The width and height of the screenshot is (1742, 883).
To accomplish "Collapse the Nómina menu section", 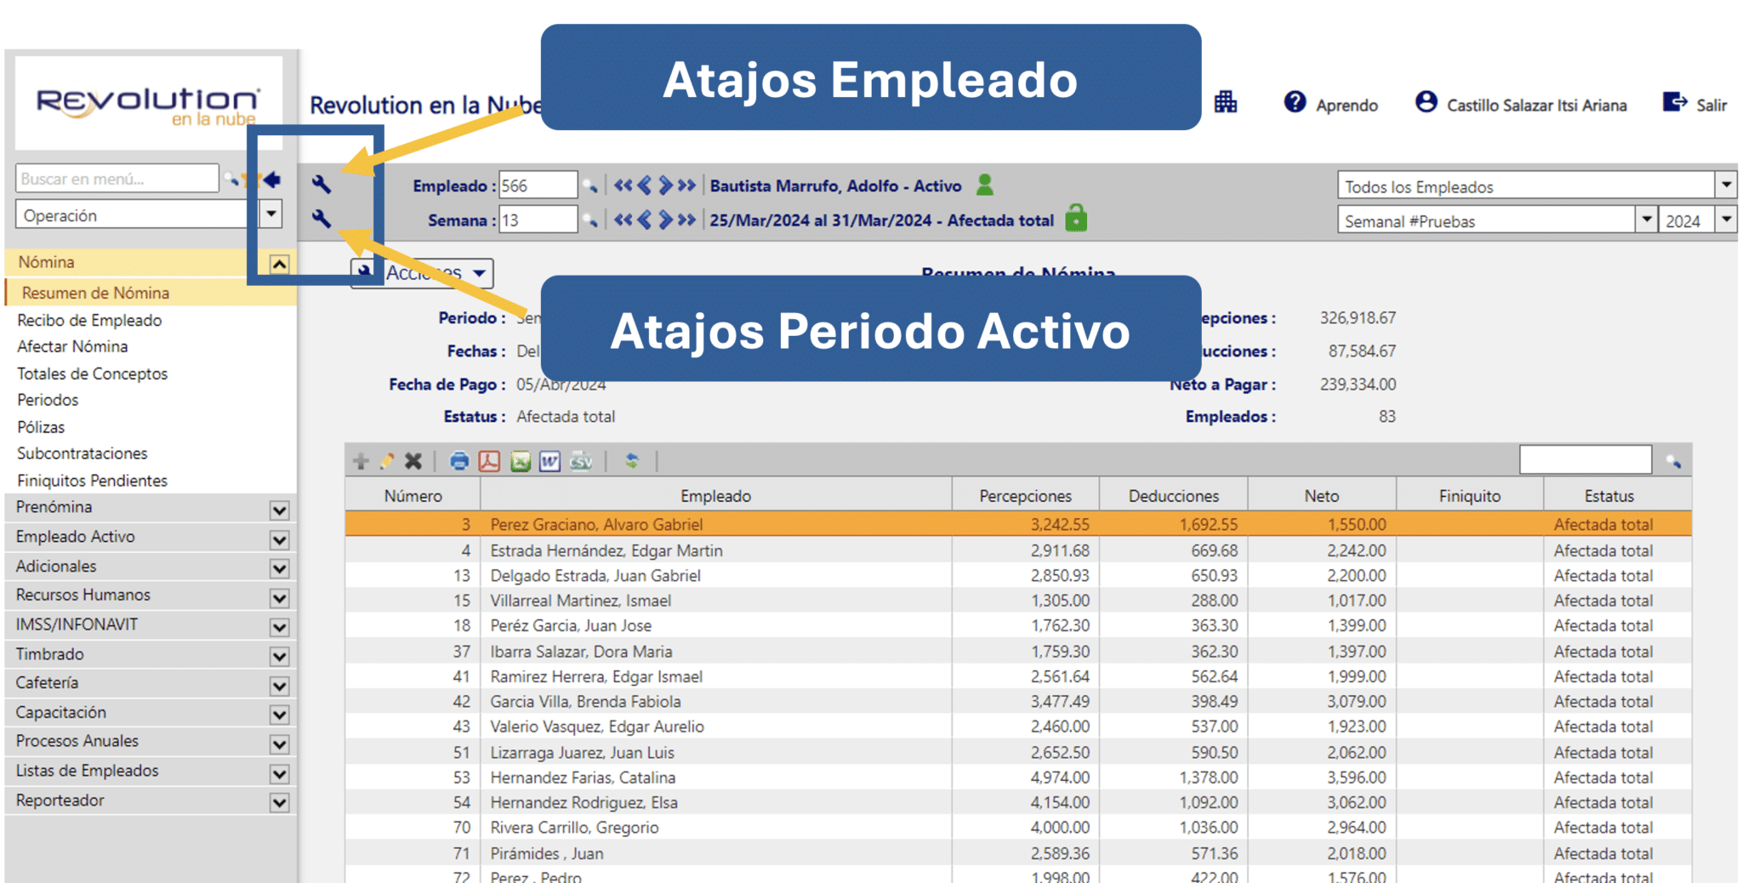I will [x=279, y=265].
